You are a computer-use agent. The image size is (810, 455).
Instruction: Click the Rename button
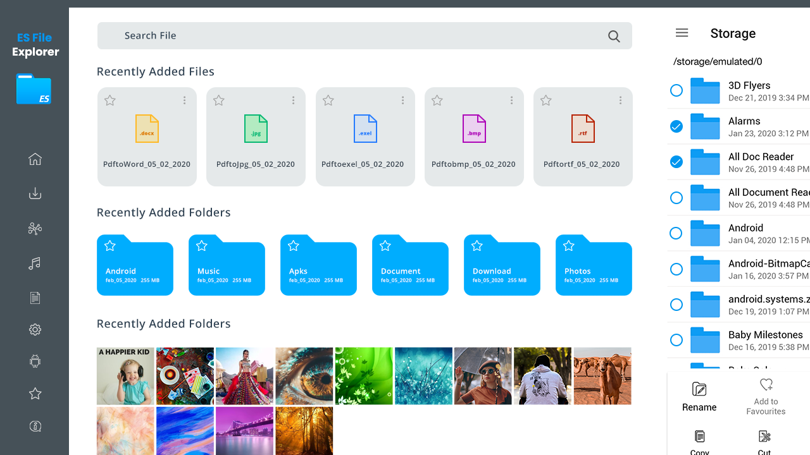click(699, 397)
